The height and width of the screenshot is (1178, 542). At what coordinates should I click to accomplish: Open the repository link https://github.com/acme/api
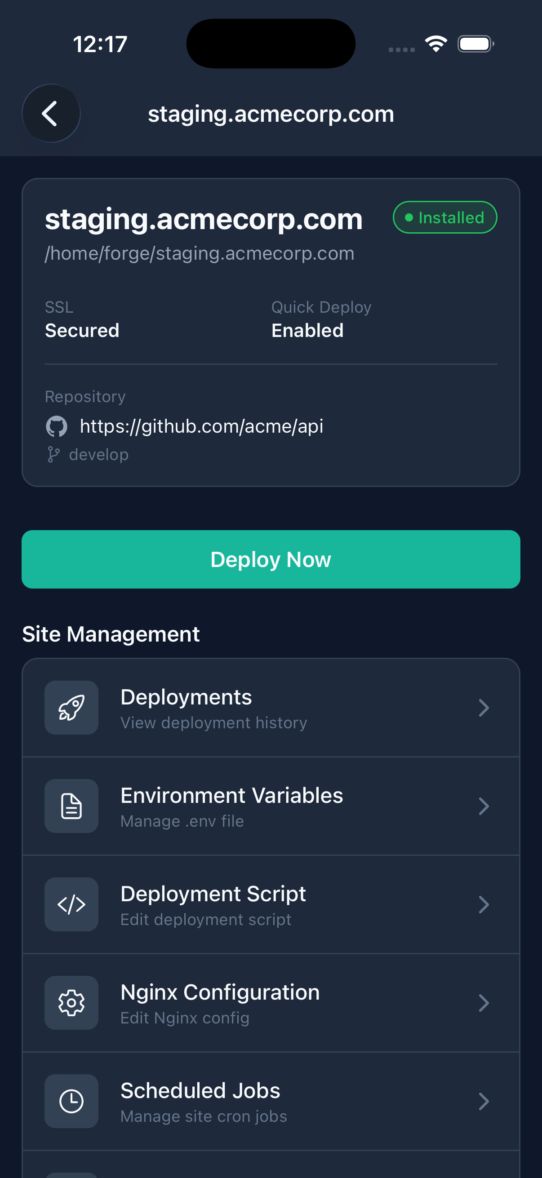tap(202, 426)
